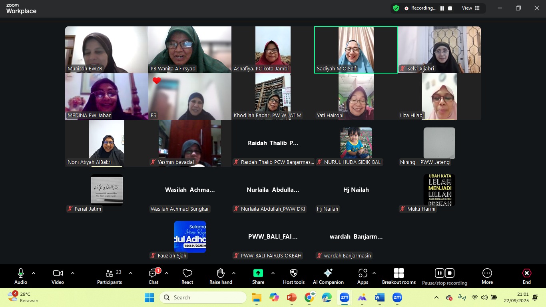This screenshot has height=307, width=546.
Task: Pause the recording from the toolbar
Action: 439,273
